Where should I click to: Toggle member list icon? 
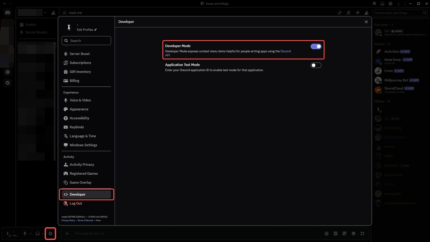(x=366, y=13)
